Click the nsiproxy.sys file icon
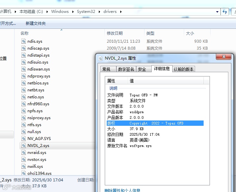Screen dimensions: 236x192 [x=23, y=118]
